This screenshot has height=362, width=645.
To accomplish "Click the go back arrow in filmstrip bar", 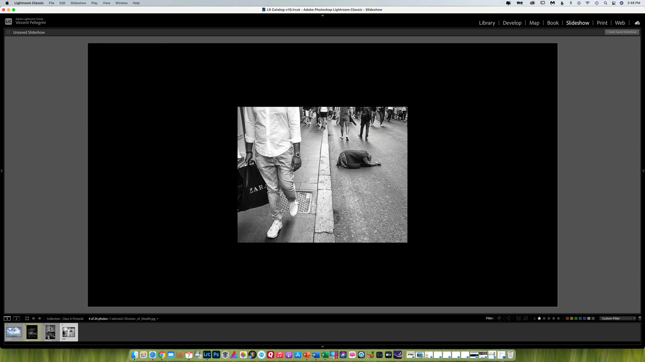I will (x=33, y=318).
